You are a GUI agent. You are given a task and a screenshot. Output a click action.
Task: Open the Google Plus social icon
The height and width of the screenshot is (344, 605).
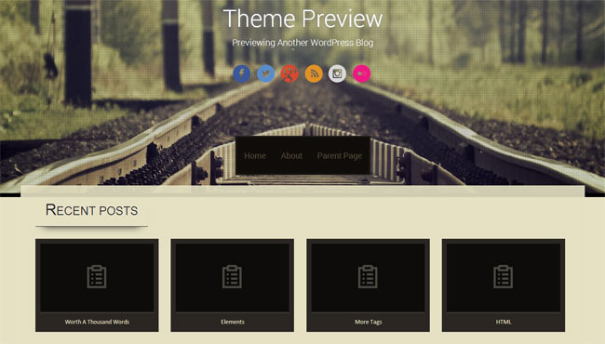point(289,73)
